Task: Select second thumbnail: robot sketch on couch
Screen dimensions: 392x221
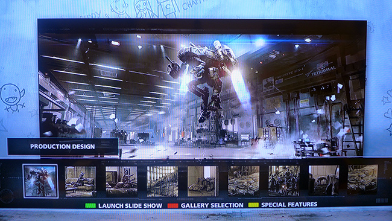Action: (x=80, y=182)
